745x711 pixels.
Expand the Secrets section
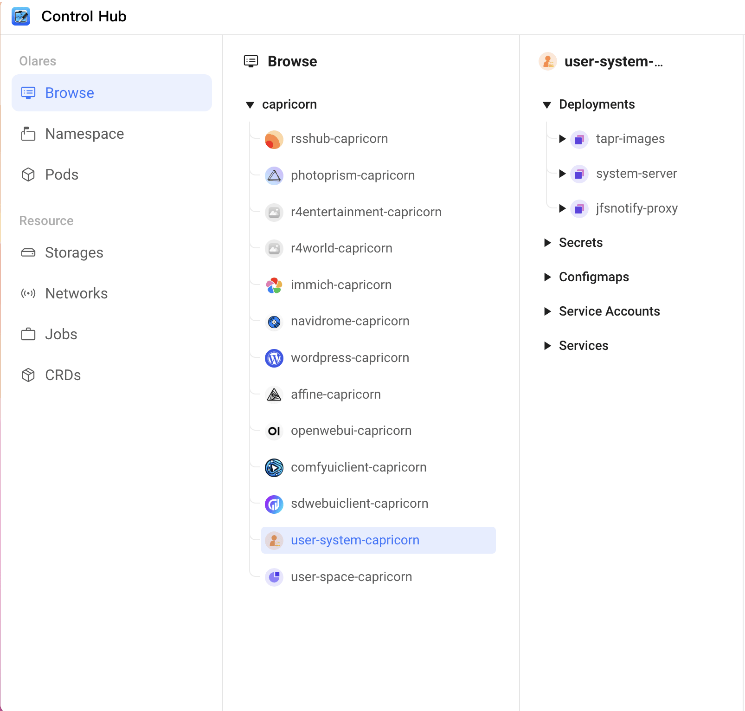547,243
